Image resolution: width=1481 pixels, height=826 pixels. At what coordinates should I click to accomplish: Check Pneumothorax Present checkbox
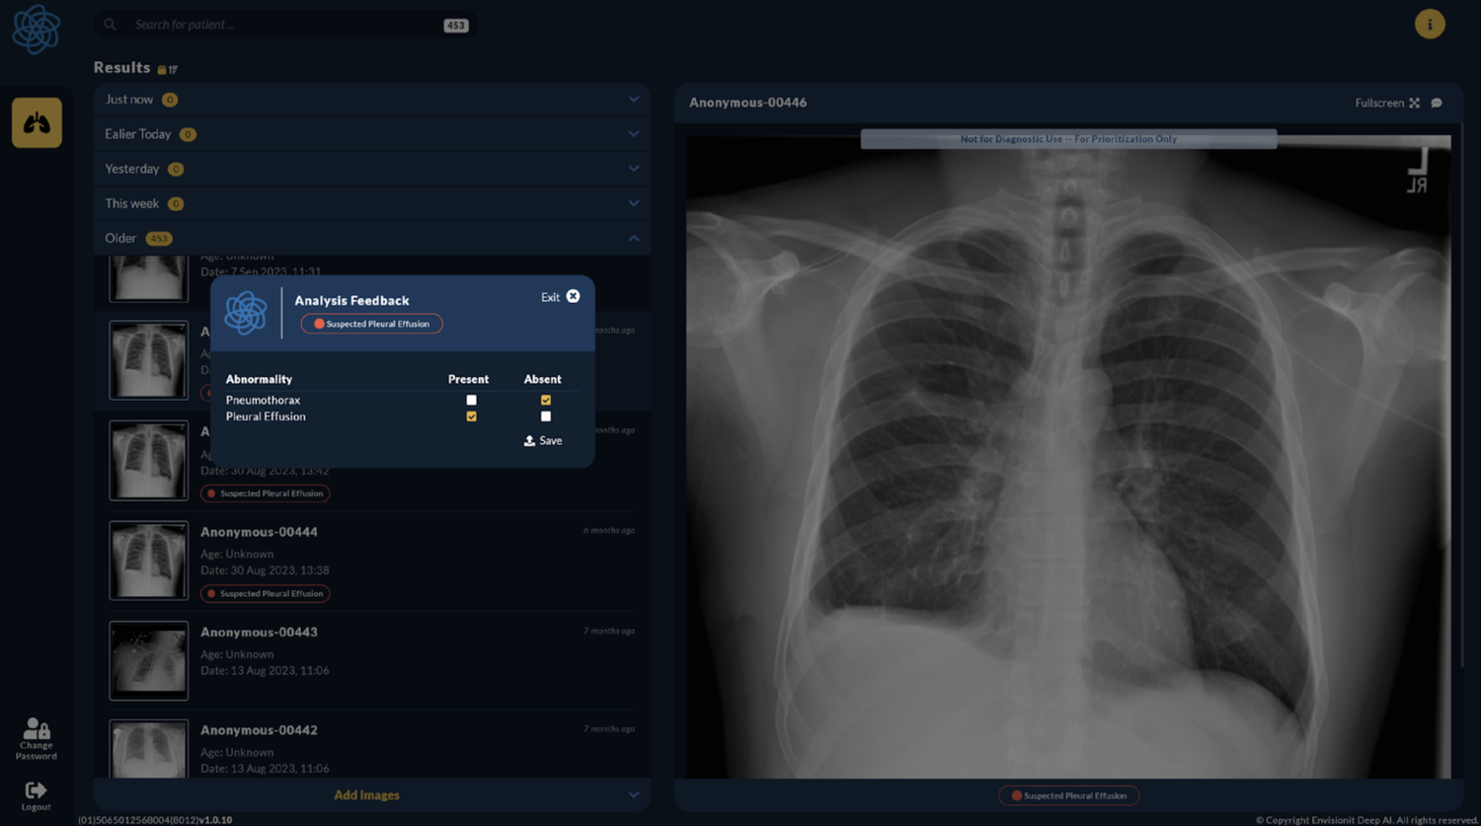click(471, 400)
